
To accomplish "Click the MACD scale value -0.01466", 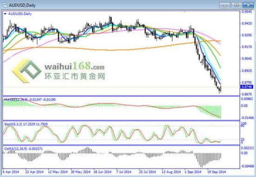I will (x=248, y=118).
